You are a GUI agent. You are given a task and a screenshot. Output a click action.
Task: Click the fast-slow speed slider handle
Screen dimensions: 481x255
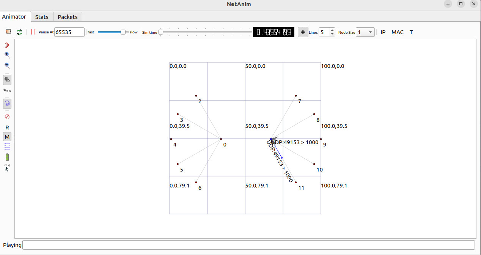click(x=123, y=32)
